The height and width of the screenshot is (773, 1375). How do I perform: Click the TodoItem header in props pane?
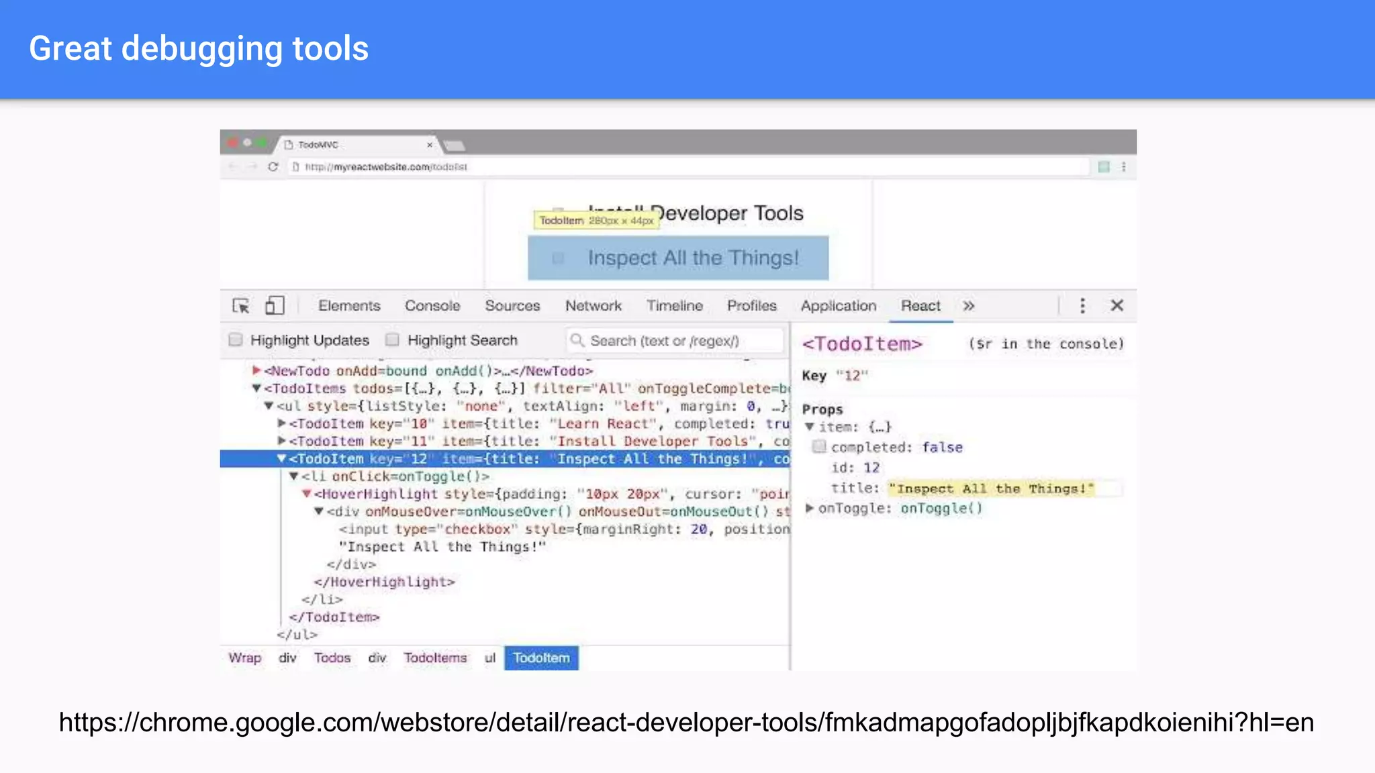click(x=862, y=344)
